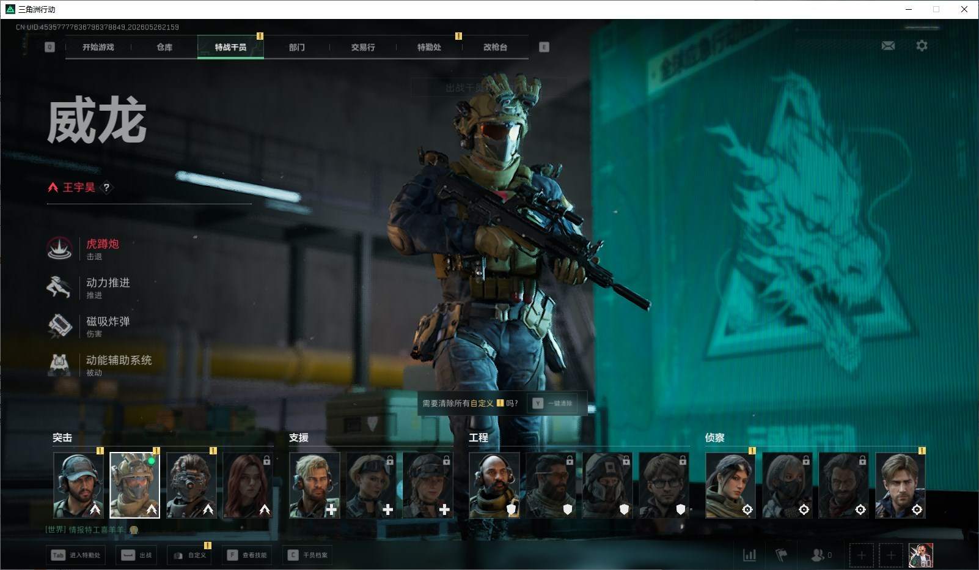Image resolution: width=979 pixels, height=570 pixels.
Task: Open the player avatar in bottom bar
Action: [x=921, y=555]
